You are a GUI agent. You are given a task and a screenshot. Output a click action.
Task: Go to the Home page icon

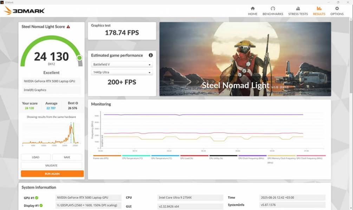(253, 9)
